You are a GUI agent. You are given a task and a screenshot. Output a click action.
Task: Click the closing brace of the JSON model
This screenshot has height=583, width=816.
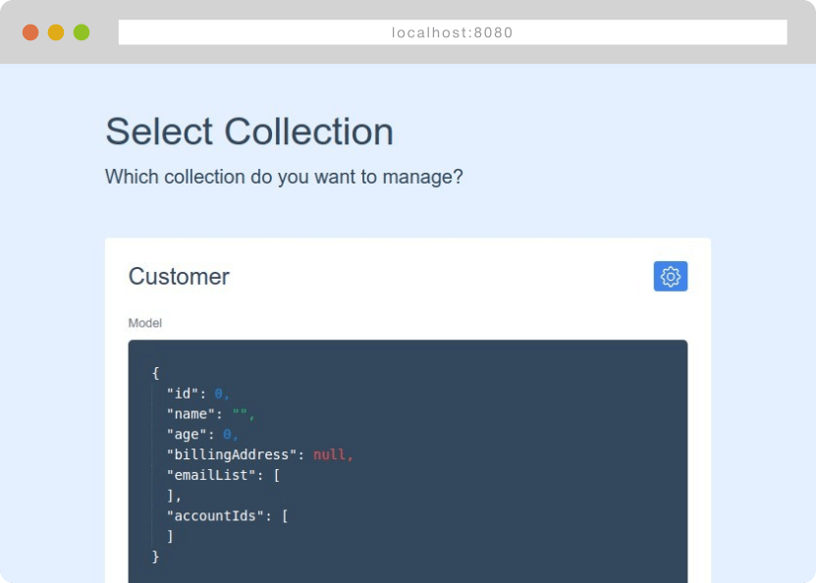[x=155, y=556]
